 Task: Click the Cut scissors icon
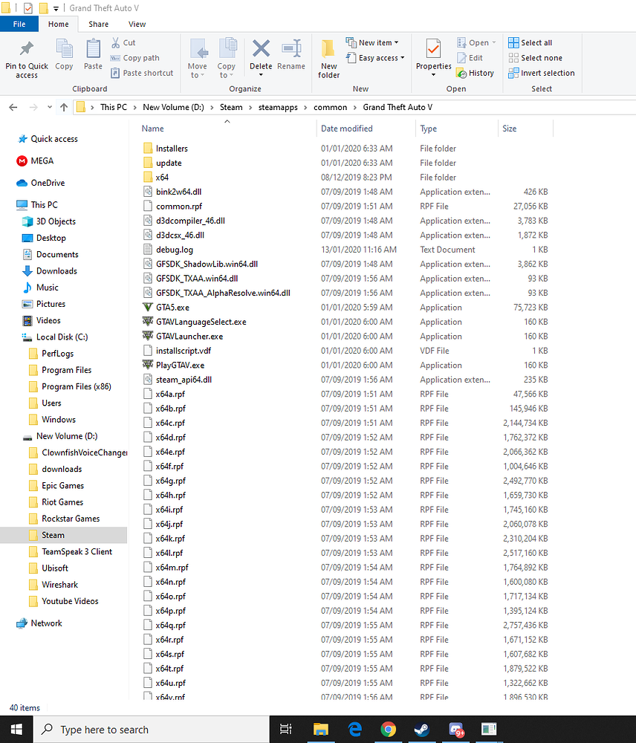pos(116,42)
